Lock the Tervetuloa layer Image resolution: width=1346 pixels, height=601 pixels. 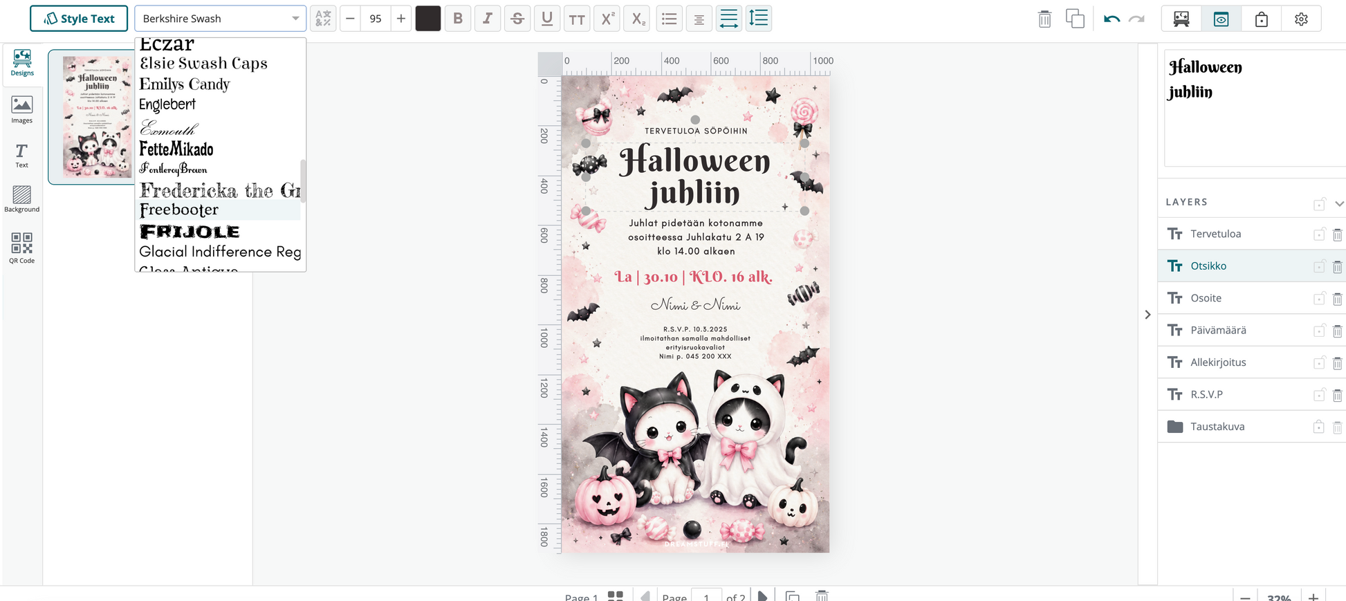pos(1319,234)
